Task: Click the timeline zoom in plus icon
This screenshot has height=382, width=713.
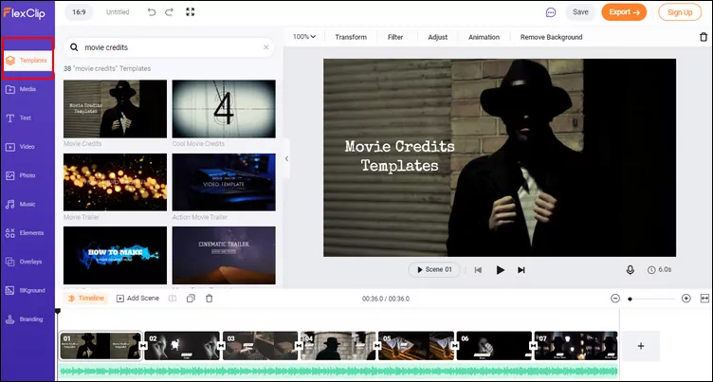Action: click(686, 299)
